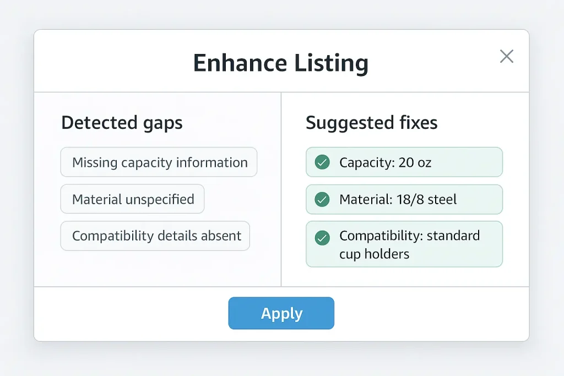564x376 pixels.
Task: Click the Suggested fixes heading
Action: coord(372,123)
